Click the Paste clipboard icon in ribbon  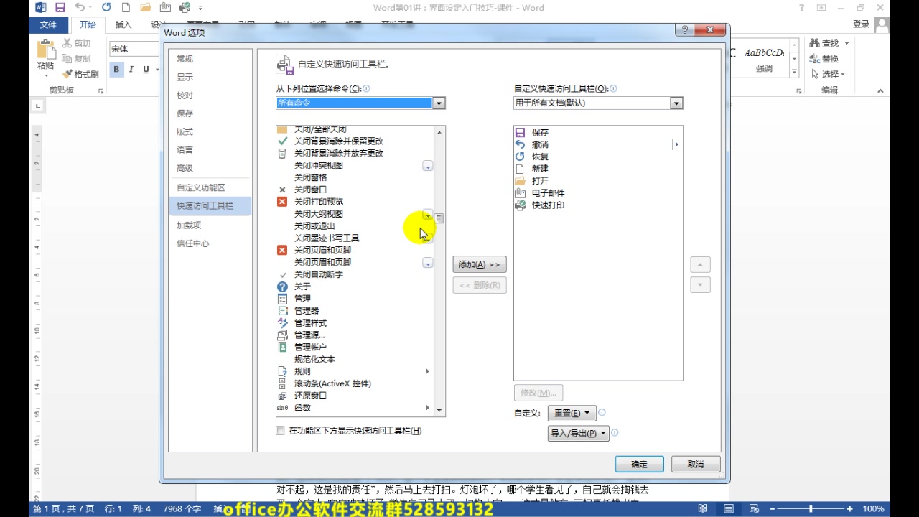[46, 50]
